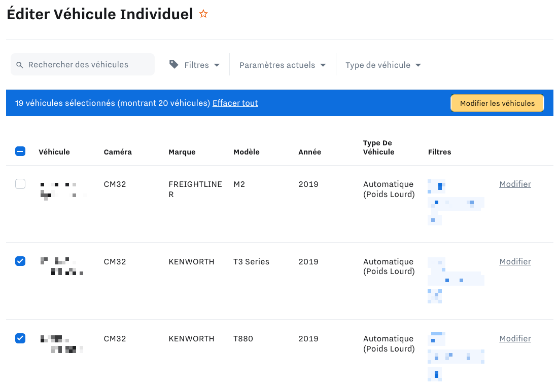Open Modifier link for KENWORTH T3 Series
This screenshot has width=558, height=390.
point(515,262)
